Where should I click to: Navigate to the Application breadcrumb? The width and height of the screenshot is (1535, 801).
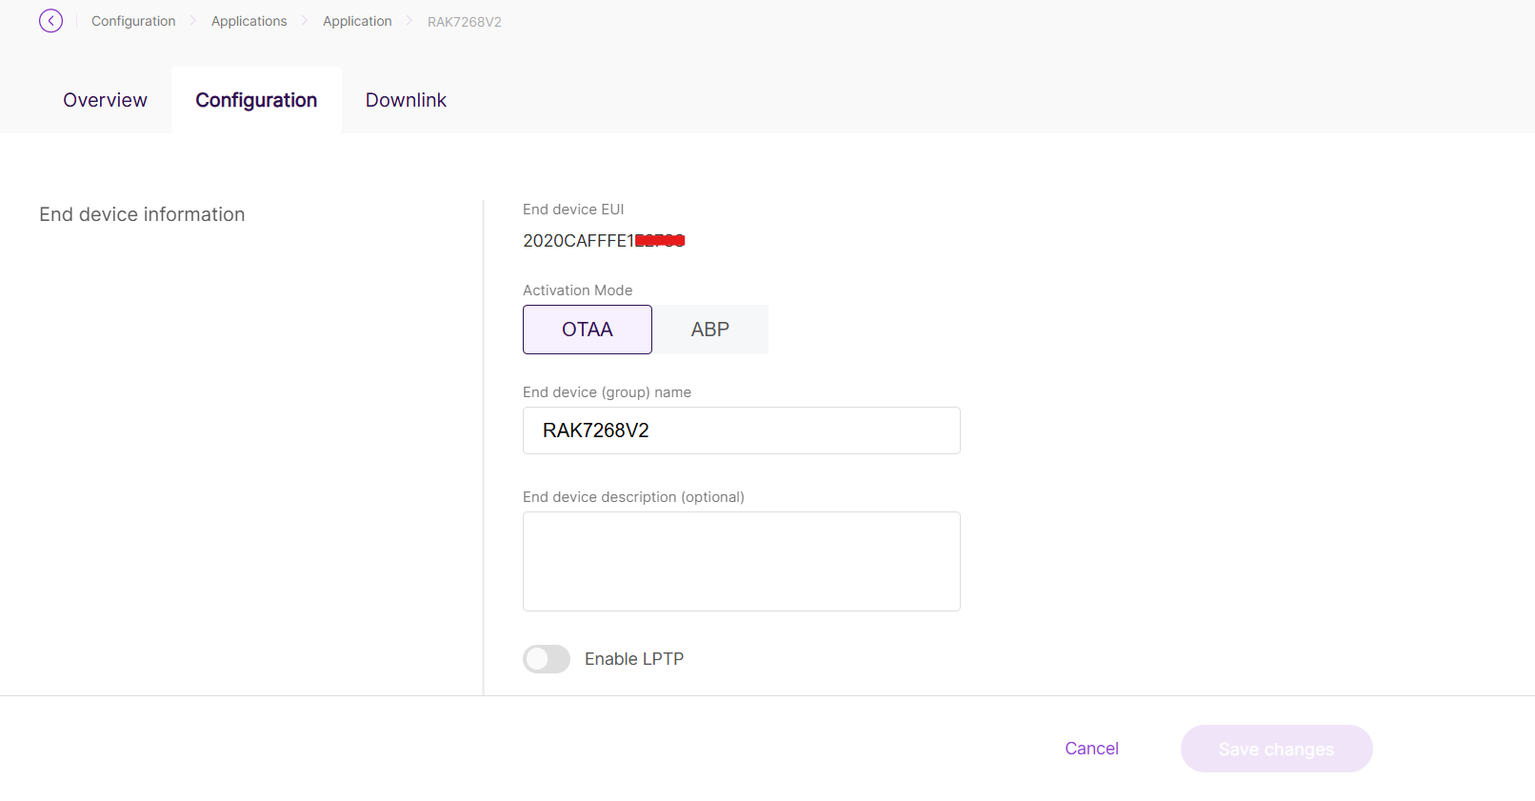click(357, 21)
